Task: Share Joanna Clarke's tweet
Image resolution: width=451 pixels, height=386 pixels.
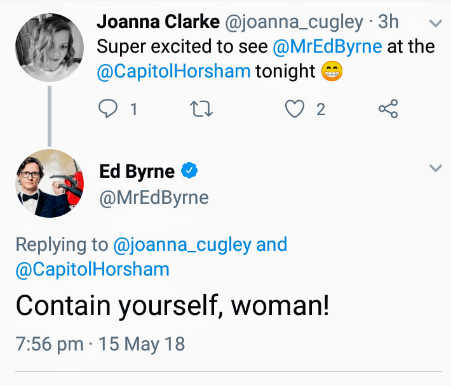Action: pyautogui.click(x=388, y=109)
